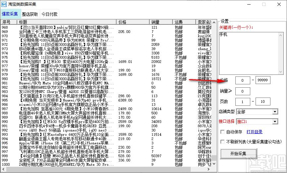Click the sales value 34093

(156, 122)
